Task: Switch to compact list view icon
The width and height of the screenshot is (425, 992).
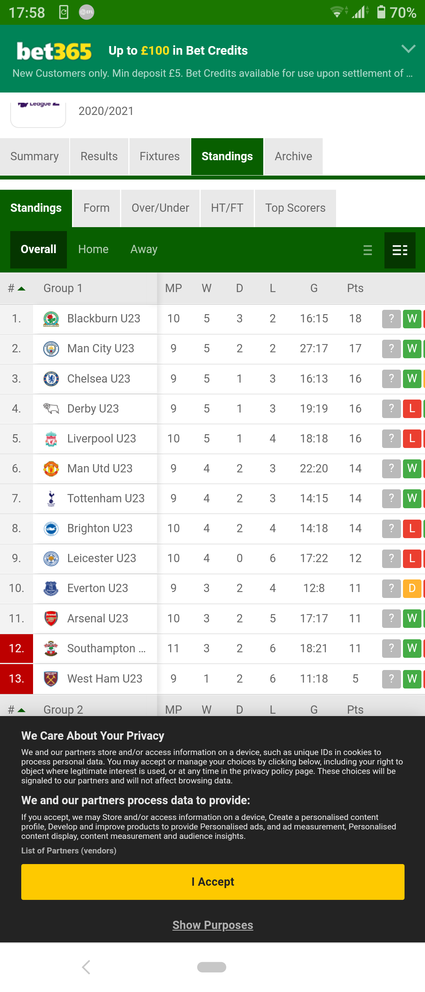Action: pyautogui.click(x=368, y=250)
